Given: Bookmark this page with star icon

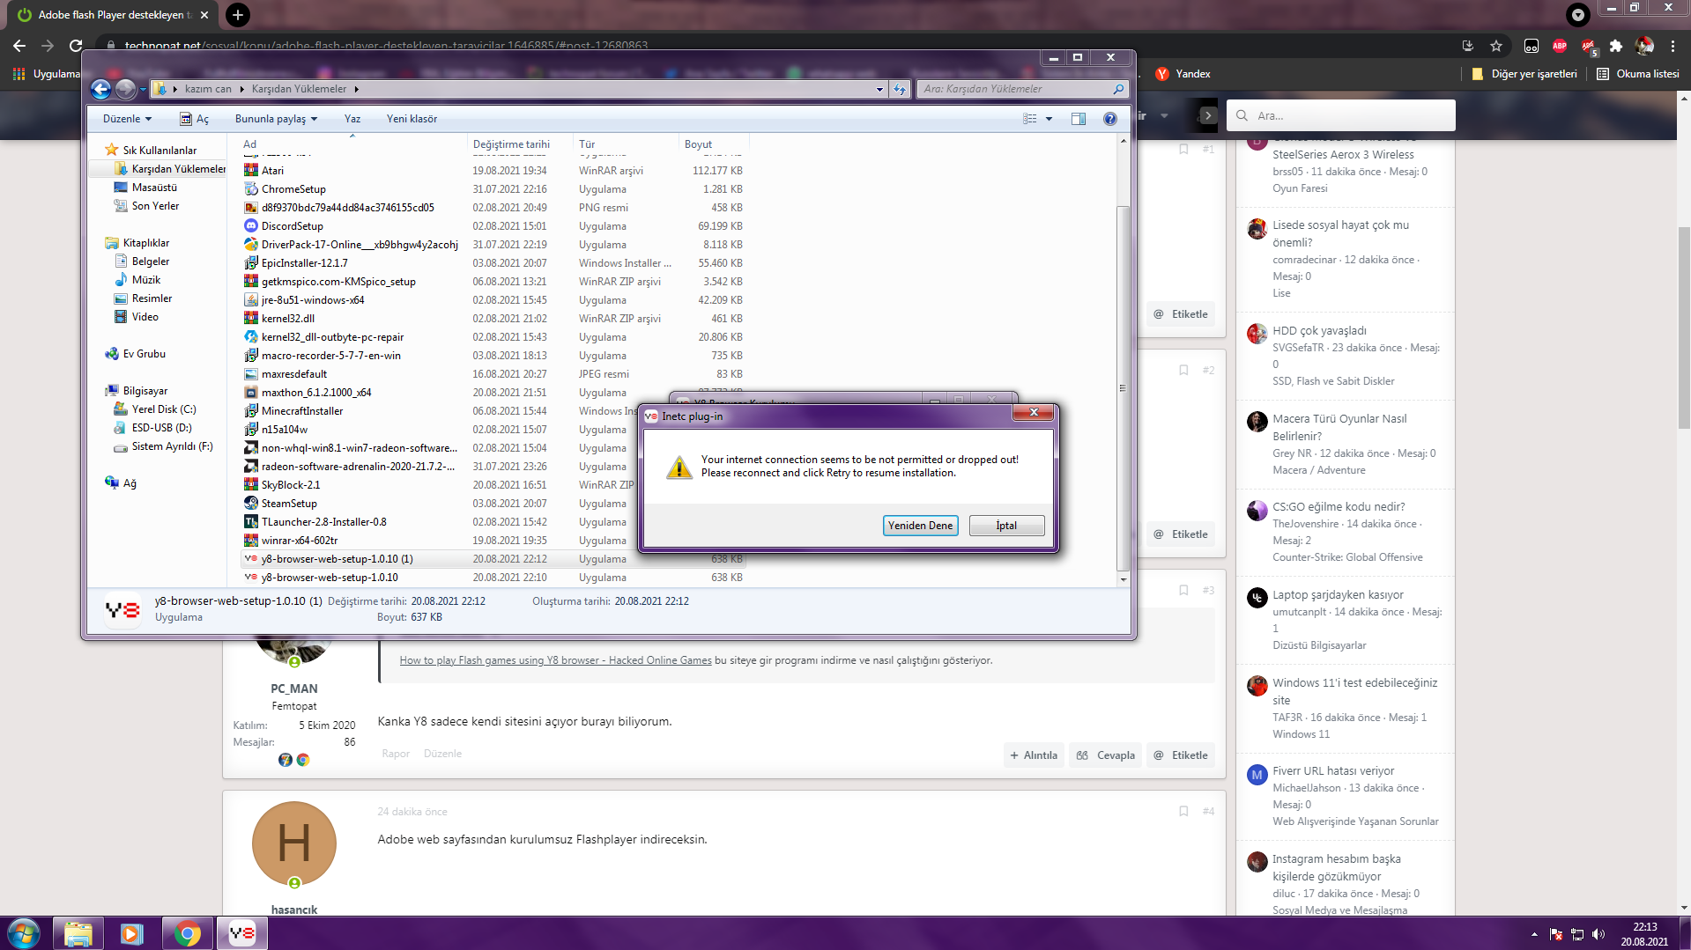Looking at the screenshot, I should tap(1496, 46).
